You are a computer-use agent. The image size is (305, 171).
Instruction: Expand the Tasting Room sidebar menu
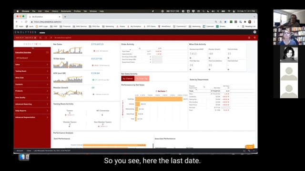click(32, 71)
